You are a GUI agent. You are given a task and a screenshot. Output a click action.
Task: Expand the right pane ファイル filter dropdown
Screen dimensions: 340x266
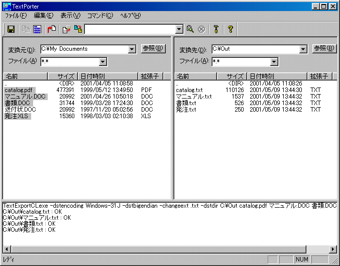click(x=274, y=62)
